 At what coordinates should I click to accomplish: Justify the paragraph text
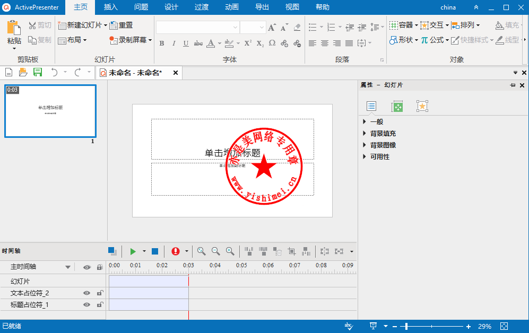349,43
